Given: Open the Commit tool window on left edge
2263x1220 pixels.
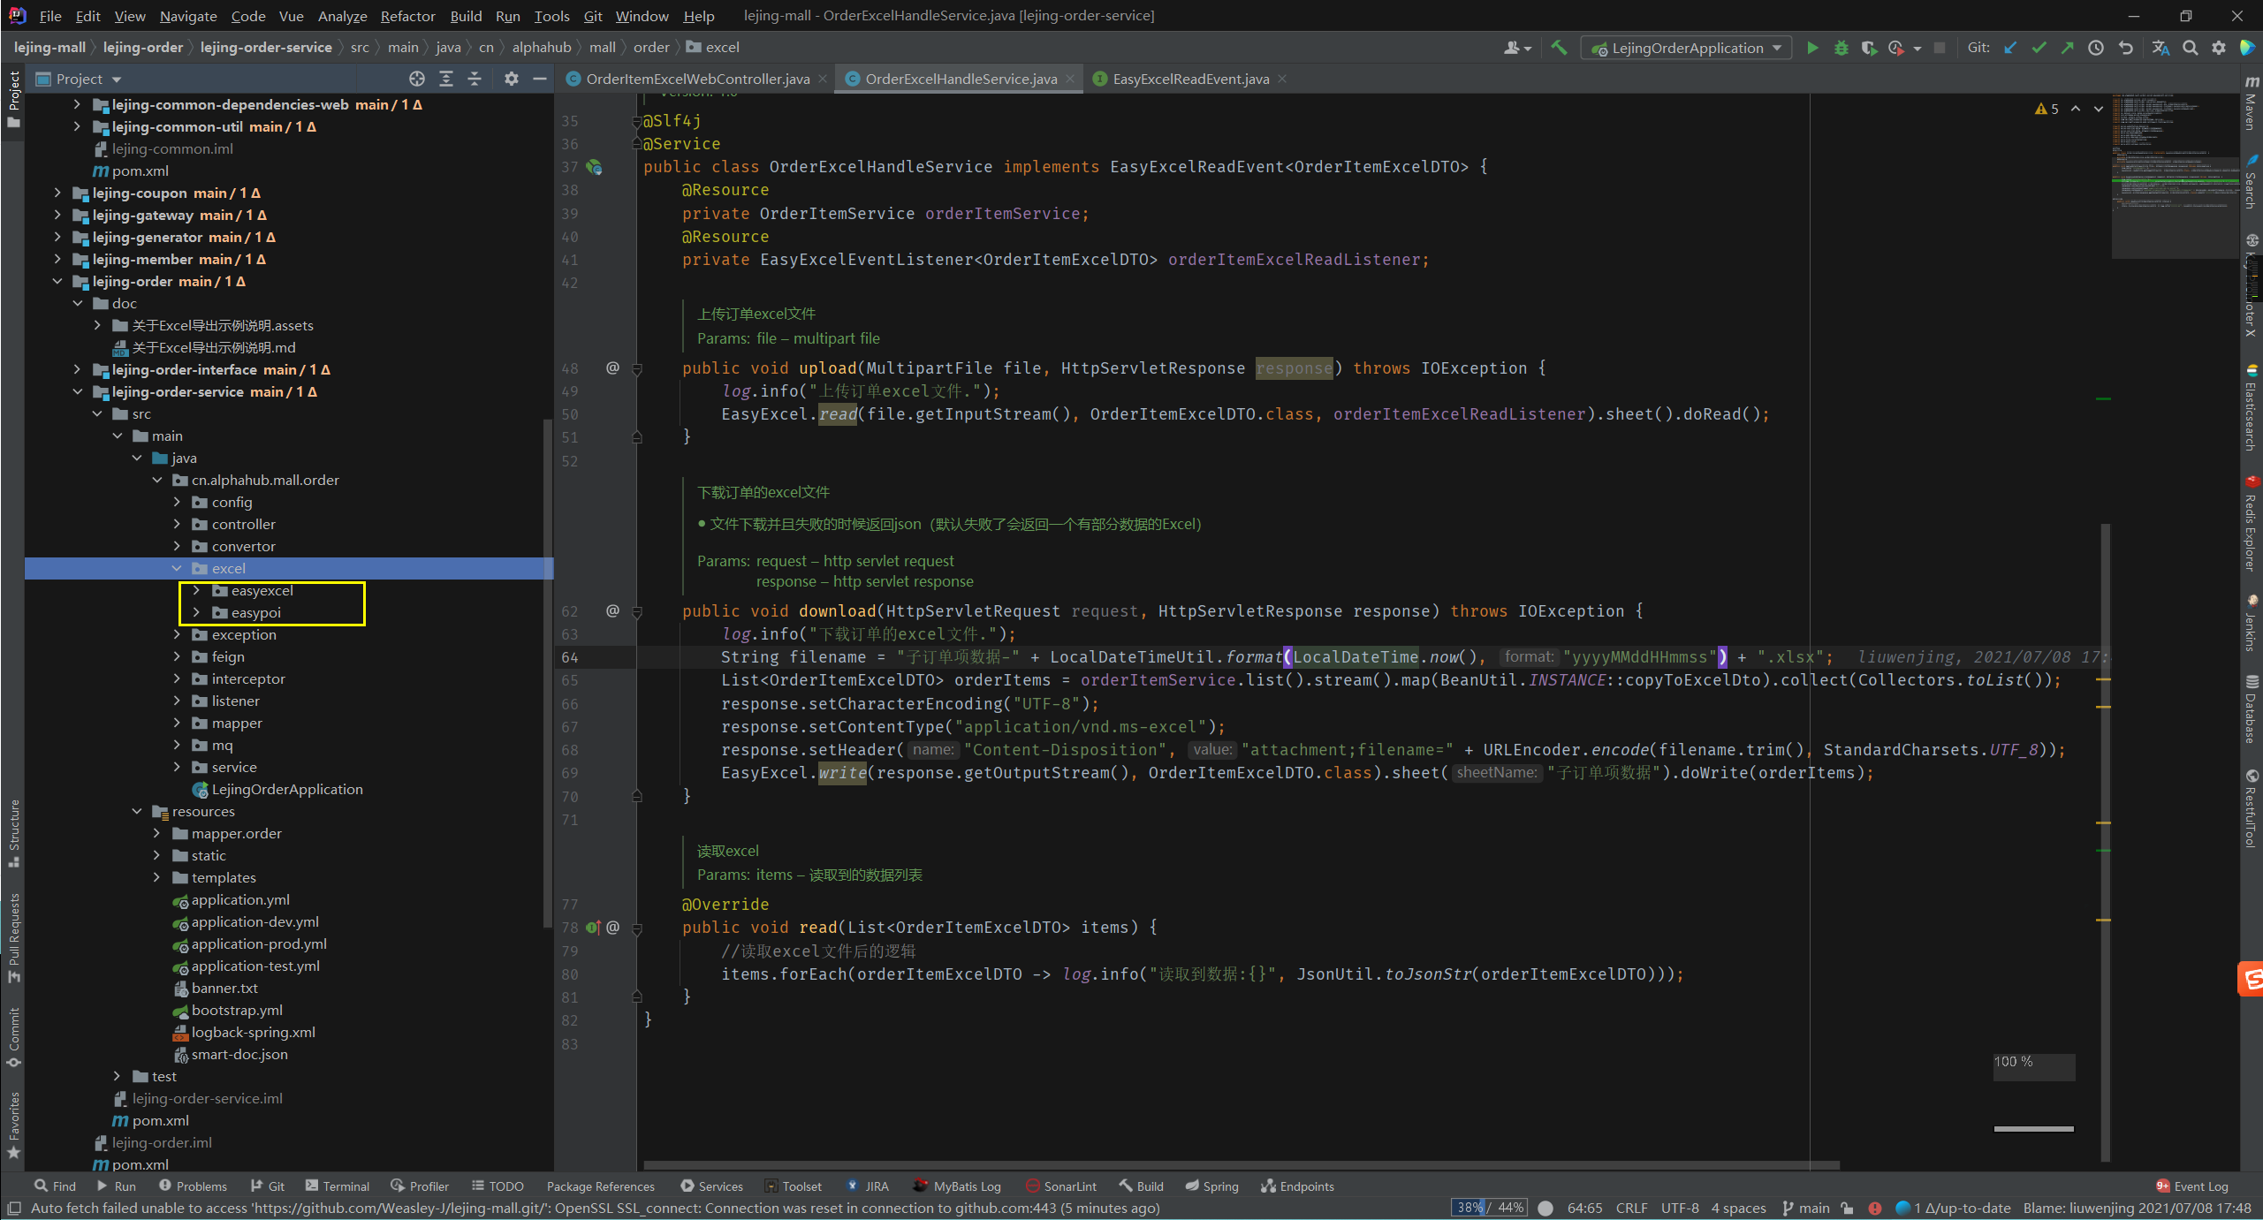Looking at the screenshot, I should pyautogui.click(x=13, y=1036).
